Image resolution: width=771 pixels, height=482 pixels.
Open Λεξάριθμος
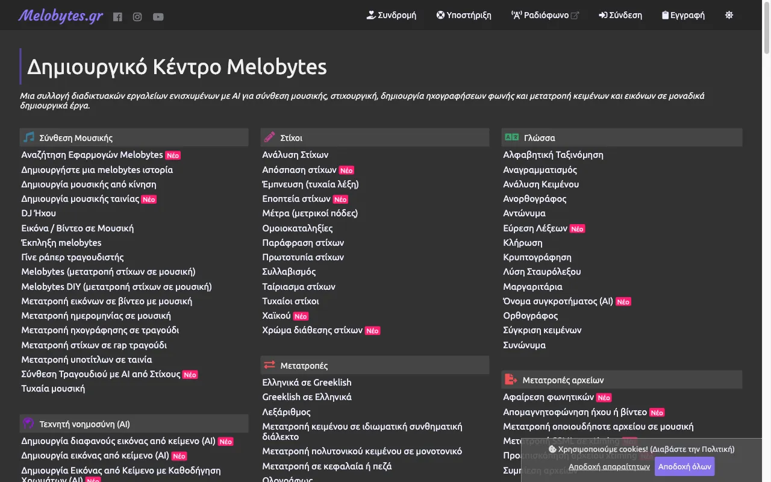[x=286, y=412]
